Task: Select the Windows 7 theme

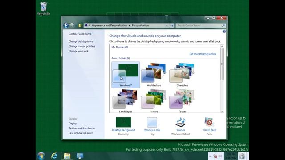Action: click(126, 75)
